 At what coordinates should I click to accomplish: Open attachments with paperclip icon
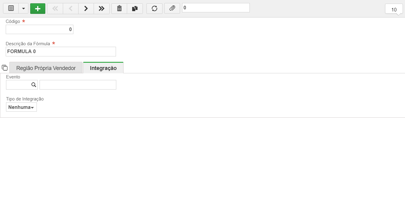[172, 8]
